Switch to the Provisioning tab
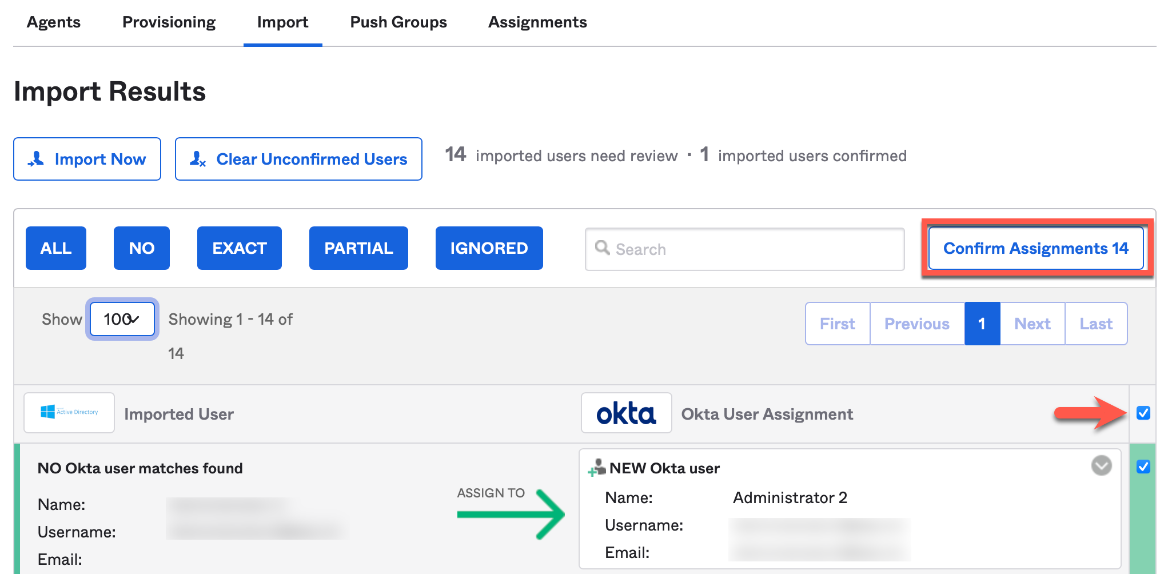Screen dimensions: 1164x574 click(x=169, y=22)
